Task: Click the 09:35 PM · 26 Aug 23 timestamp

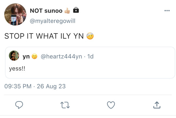Action: coord(35,86)
